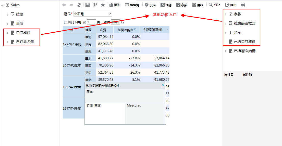282x146 pixels.
Task: Click the star favorite icon
Action: coord(103,5)
